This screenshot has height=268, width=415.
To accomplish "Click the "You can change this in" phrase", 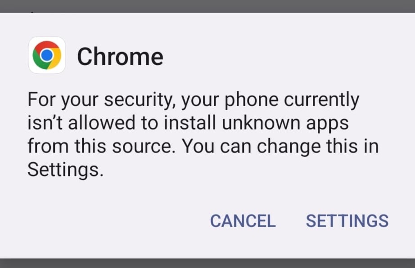I will tap(280, 147).
